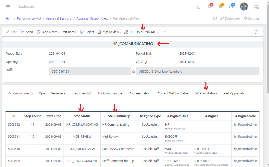Click the Reject action

point(87,32)
